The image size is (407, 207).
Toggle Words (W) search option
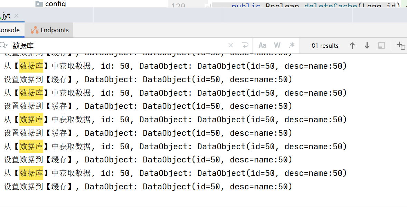pos(277,46)
